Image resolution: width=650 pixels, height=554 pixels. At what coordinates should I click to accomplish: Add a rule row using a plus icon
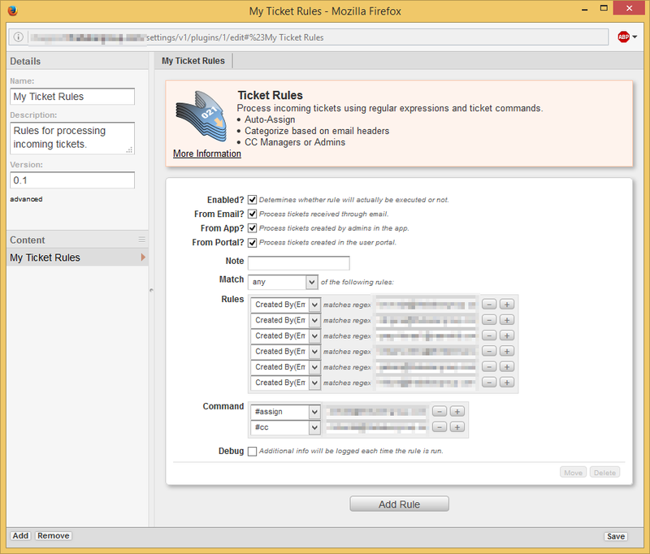[x=505, y=304]
